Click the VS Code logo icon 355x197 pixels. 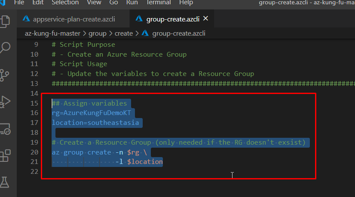pos(4,3)
